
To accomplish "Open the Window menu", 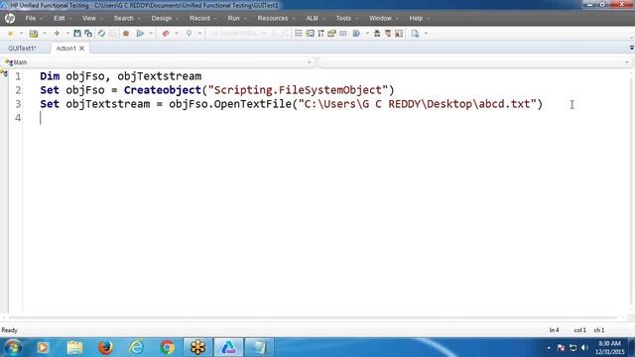I will coord(380,18).
